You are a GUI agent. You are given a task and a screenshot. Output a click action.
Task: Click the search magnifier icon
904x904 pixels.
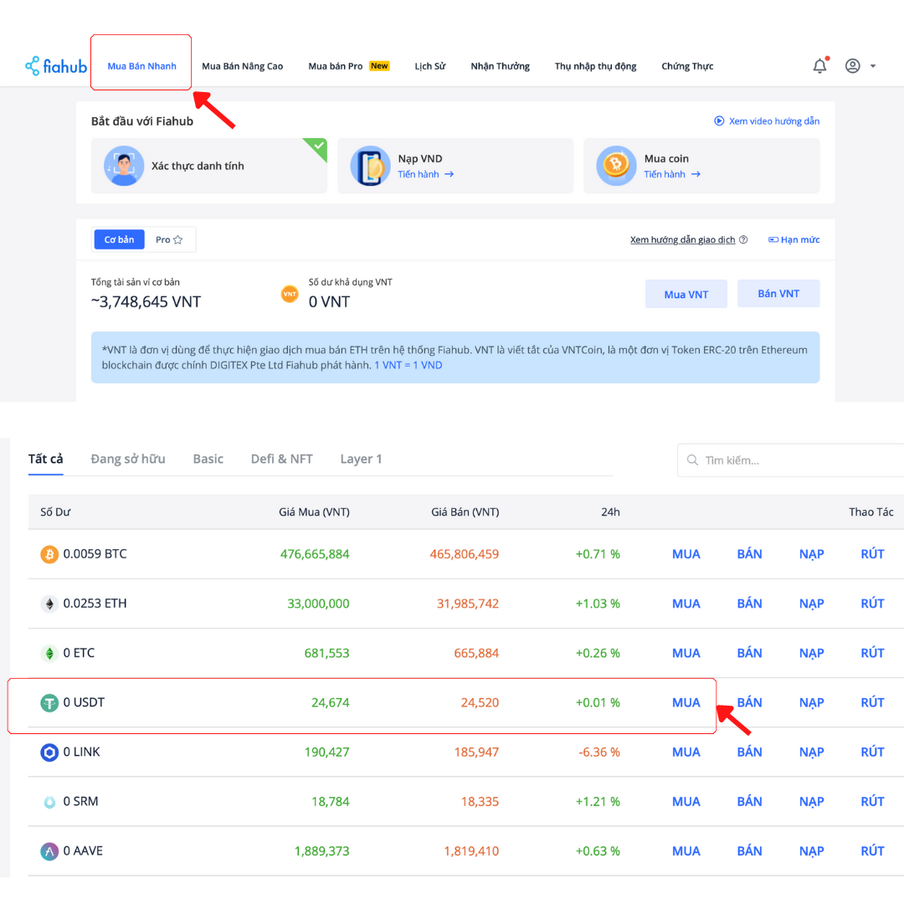tap(692, 460)
